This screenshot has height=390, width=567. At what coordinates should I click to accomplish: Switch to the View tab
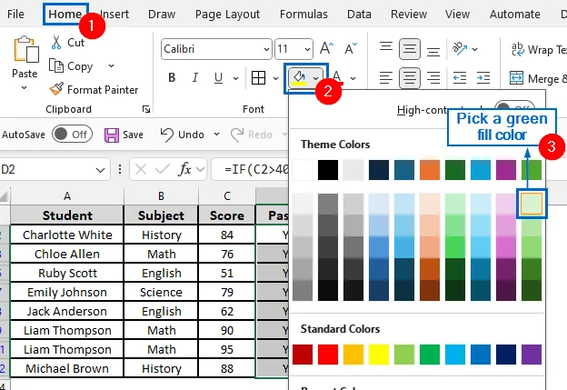[x=457, y=15]
